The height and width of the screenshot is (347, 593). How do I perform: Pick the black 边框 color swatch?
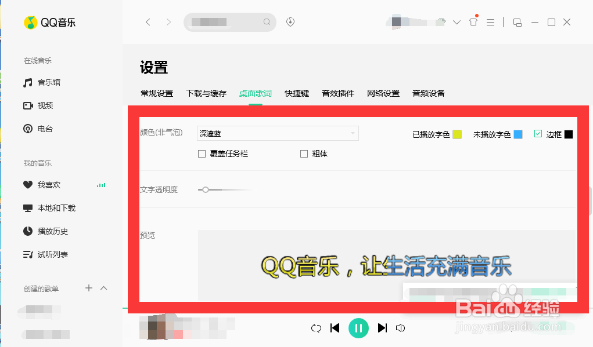(569, 134)
